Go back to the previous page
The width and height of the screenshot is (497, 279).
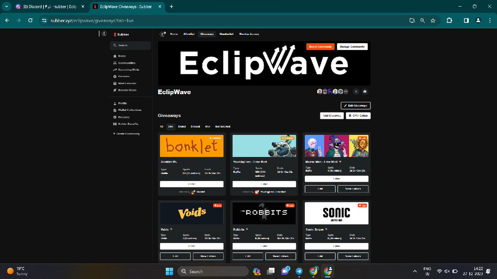[x=7, y=20]
